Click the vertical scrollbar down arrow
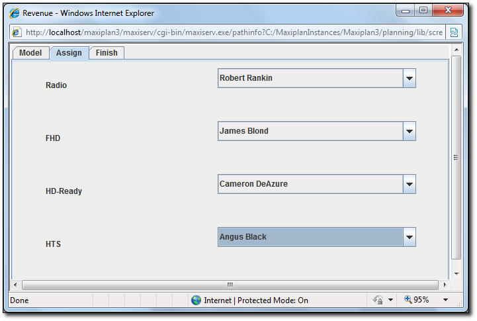477x321 pixels. (x=456, y=273)
